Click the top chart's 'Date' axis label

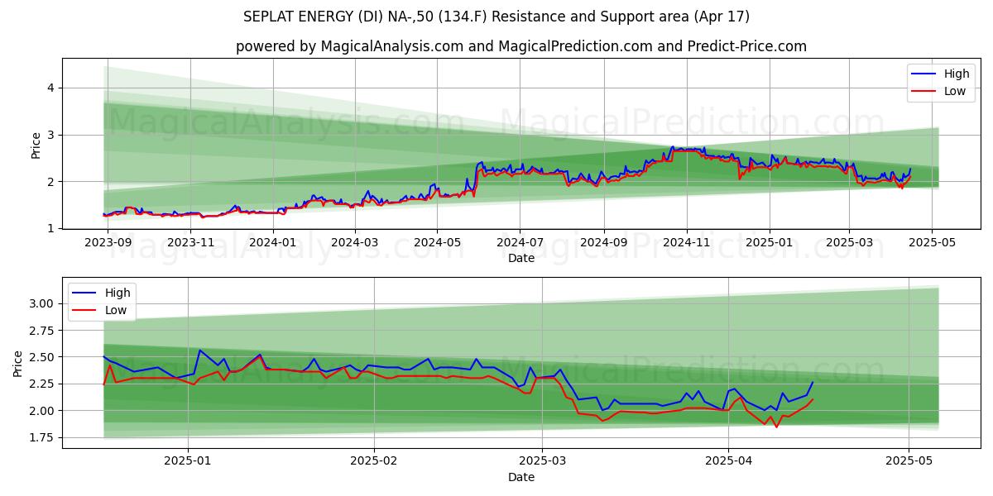point(521,258)
